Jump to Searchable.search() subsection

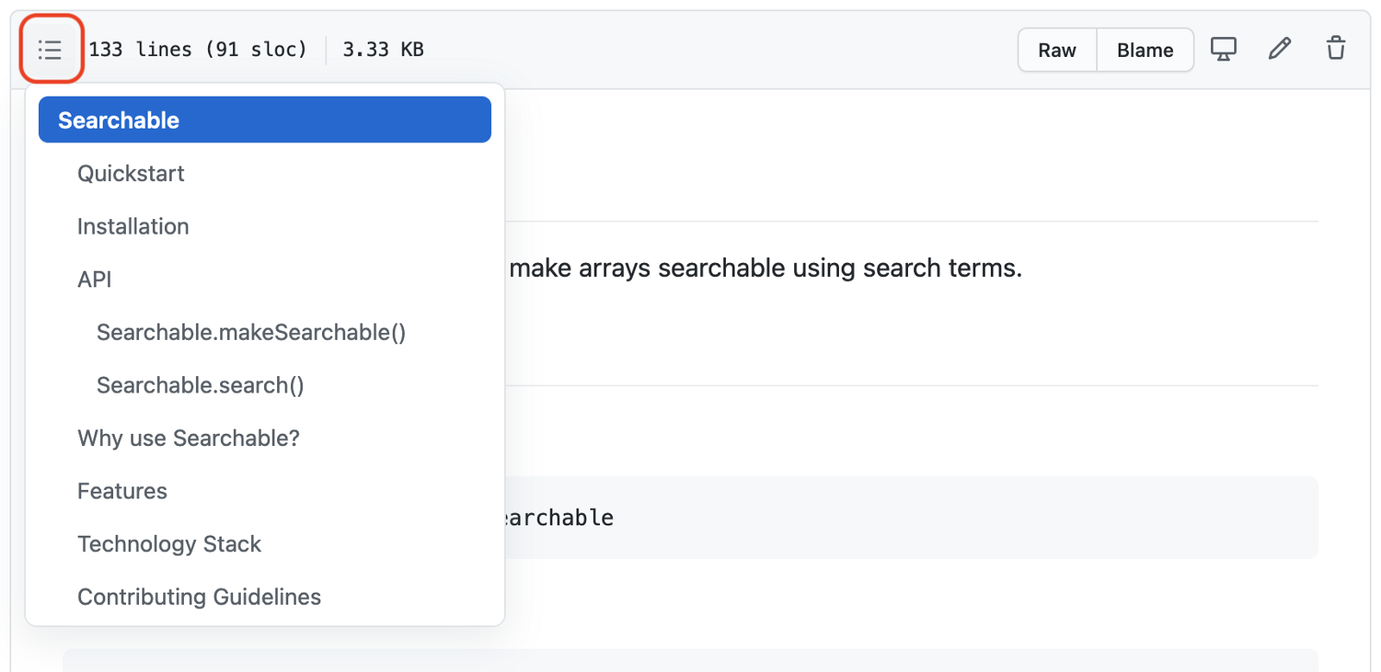click(200, 385)
